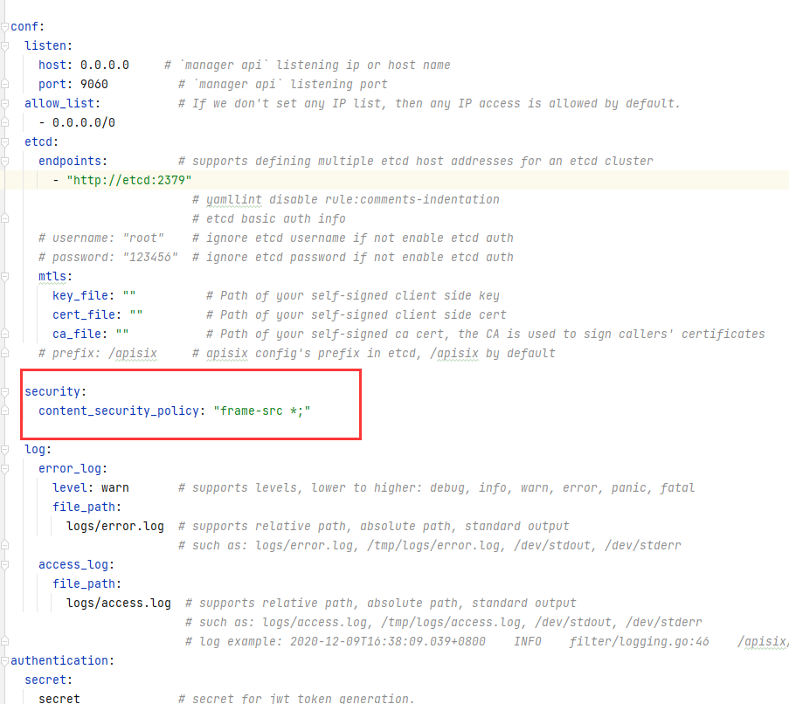Collapse the authentication section fold marker
Viewport: 789px width, 704px height.
5,660
